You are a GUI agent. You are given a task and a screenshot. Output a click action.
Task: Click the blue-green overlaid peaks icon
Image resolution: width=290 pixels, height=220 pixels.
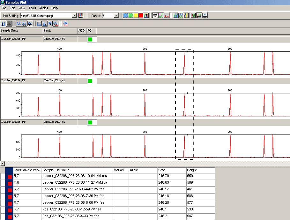tap(176, 16)
